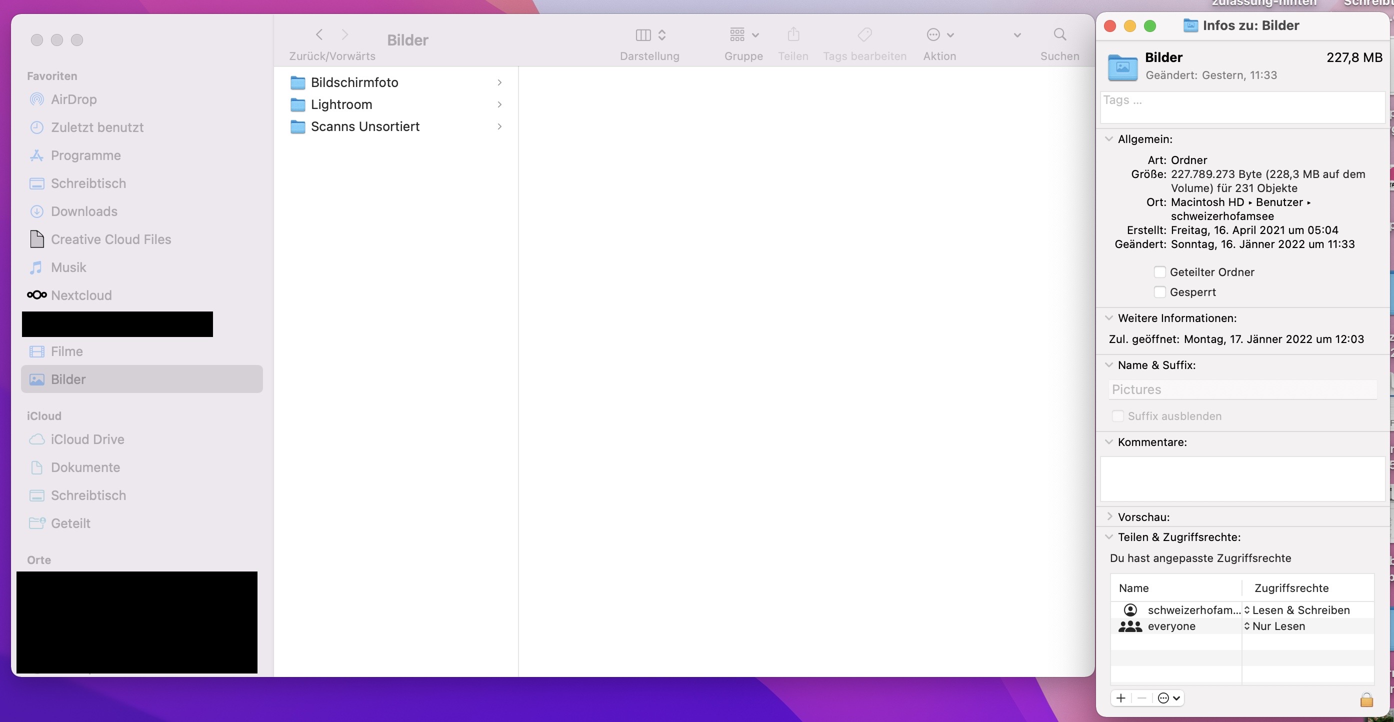Switch view via the Darstellung control

coord(649,35)
